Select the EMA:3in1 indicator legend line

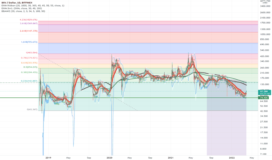click(22, 8)
